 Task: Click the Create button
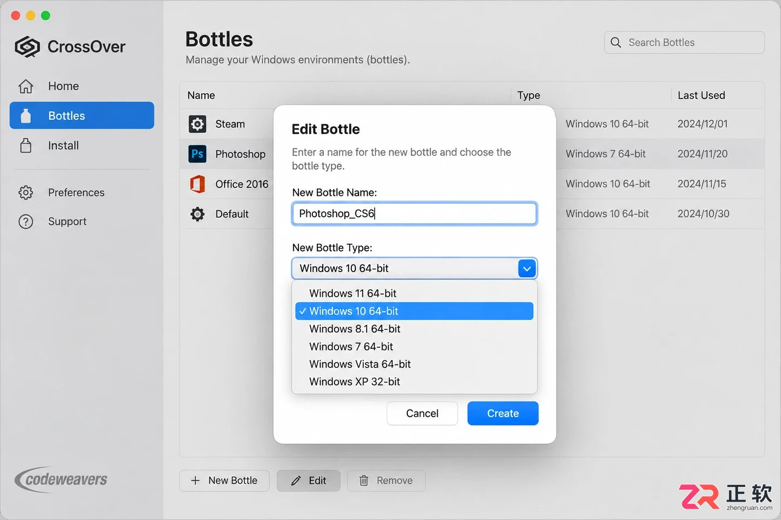pos(503,413)
